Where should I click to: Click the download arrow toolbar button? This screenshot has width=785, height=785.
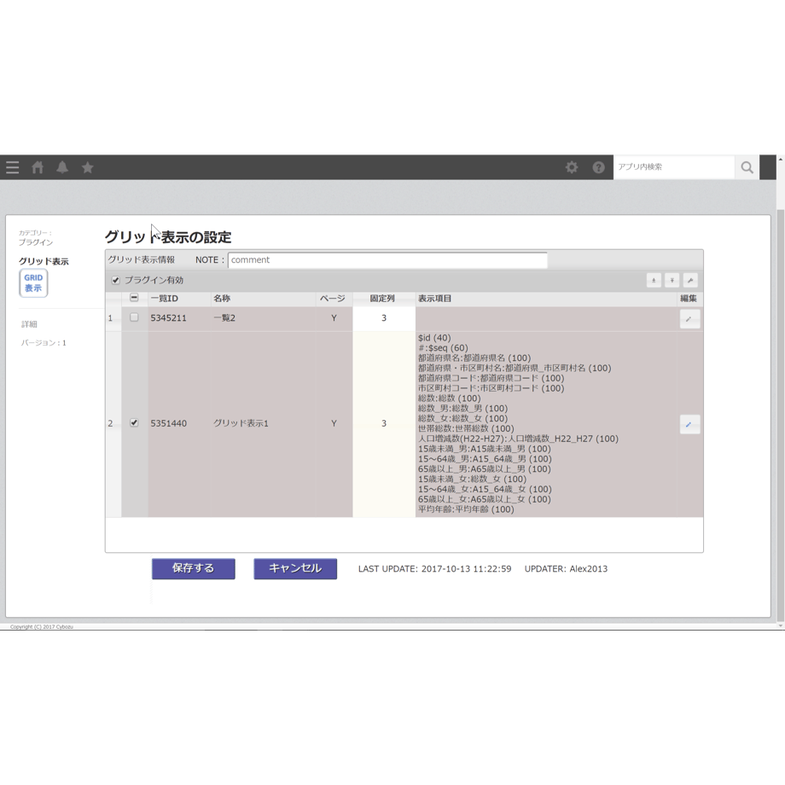(x=672, y=281)
